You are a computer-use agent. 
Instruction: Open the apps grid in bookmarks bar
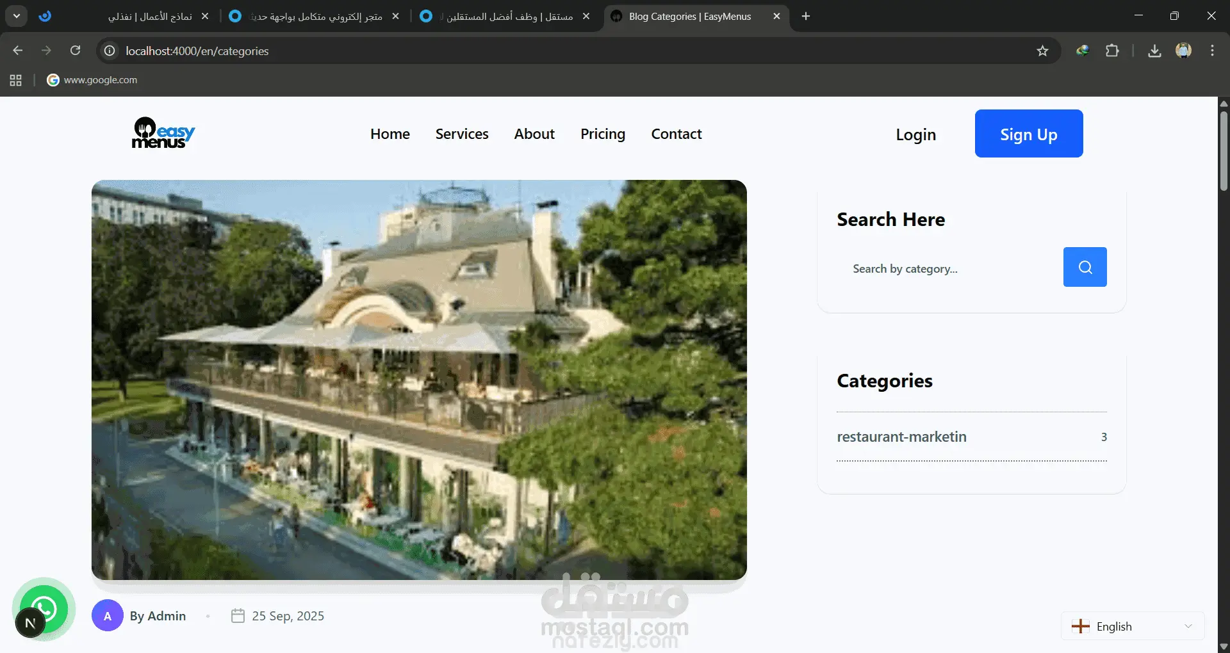(16, 80)
